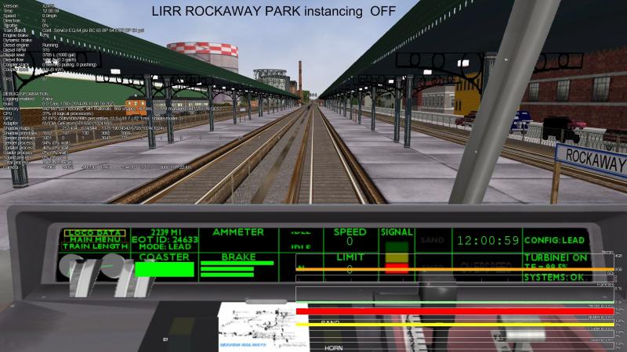Click the red Render process graph bar
This screenshot has height=352, width=627.
tap(455, 311)
